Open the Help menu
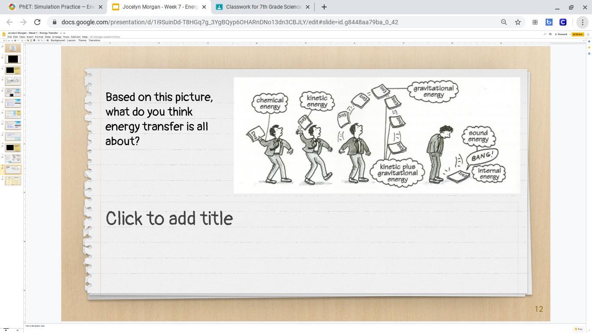Viewport: 592px width, 333px height. point(85,37)
